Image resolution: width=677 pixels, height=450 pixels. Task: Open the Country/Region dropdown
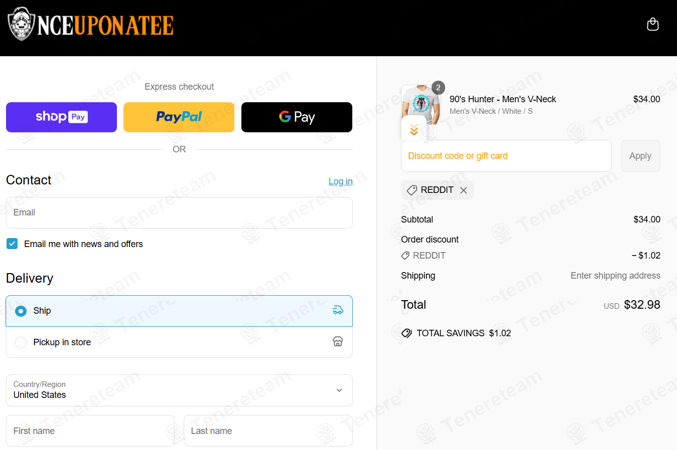tap(179, 390)
